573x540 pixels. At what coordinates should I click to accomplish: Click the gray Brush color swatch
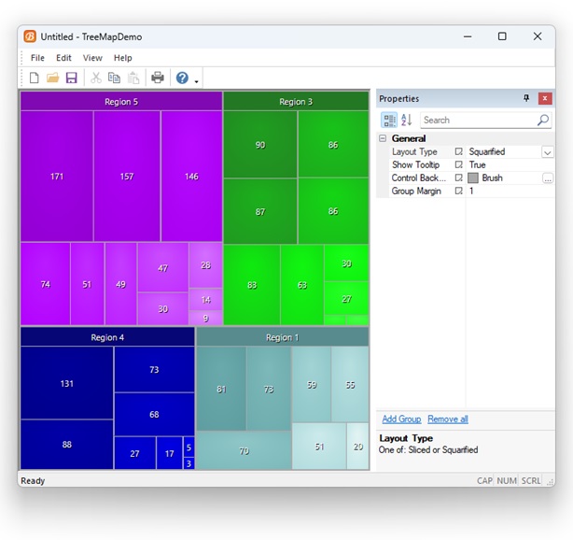pos(473,178)
